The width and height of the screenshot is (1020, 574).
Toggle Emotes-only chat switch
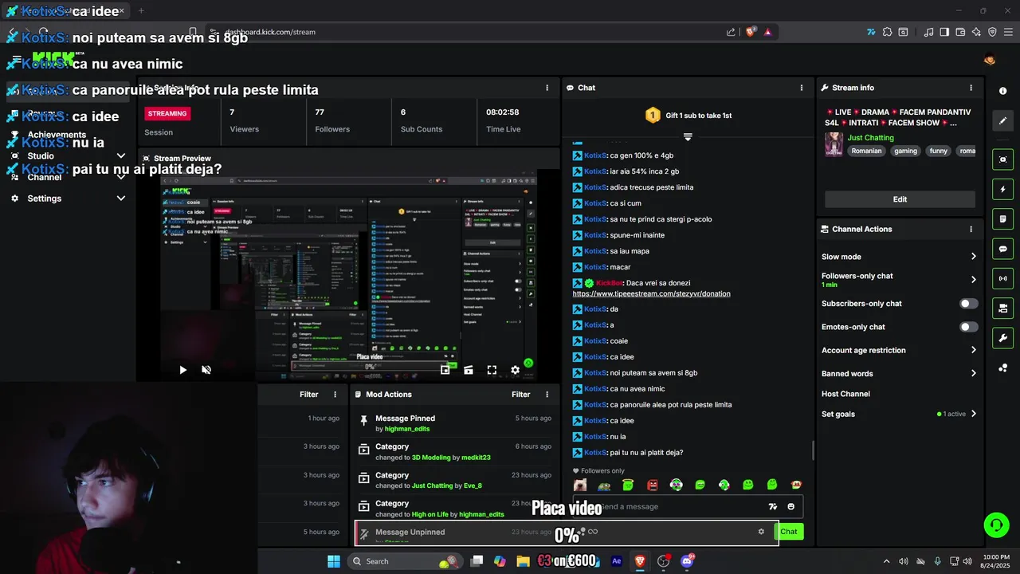(x=968, y=327)
